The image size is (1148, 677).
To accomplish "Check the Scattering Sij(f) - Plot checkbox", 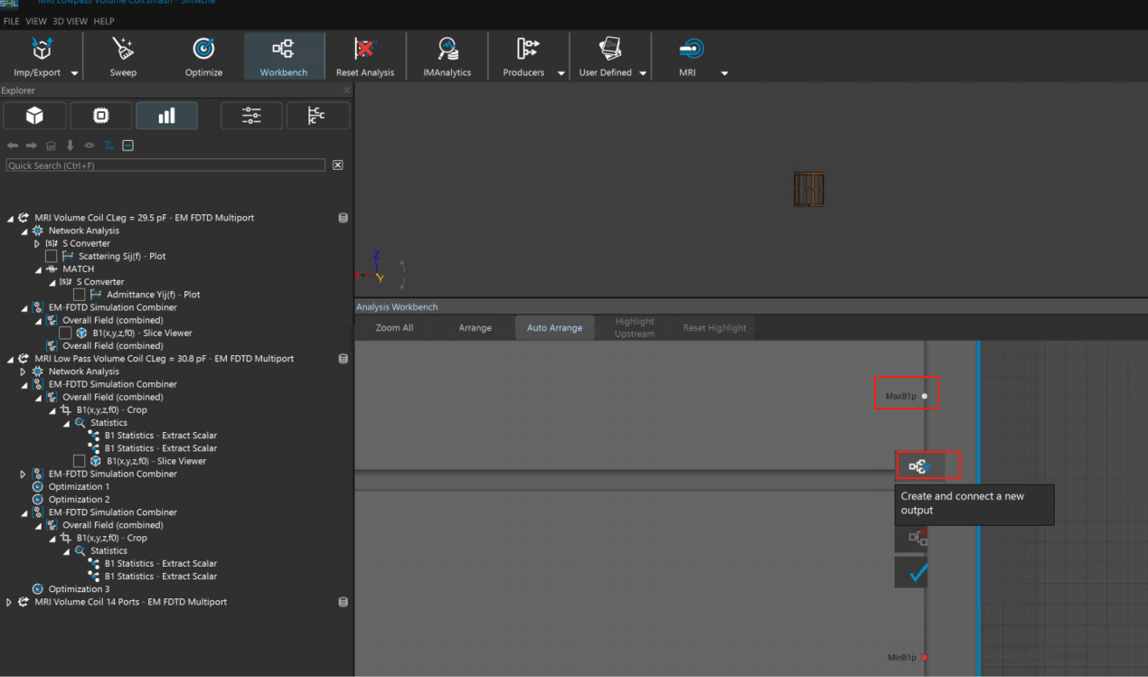I will [52, 257].
